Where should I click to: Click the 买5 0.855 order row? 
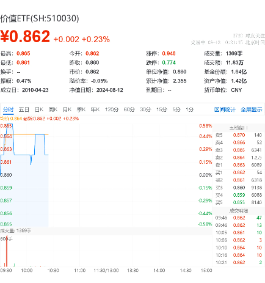pyautogui.click(x=239, y=202)
